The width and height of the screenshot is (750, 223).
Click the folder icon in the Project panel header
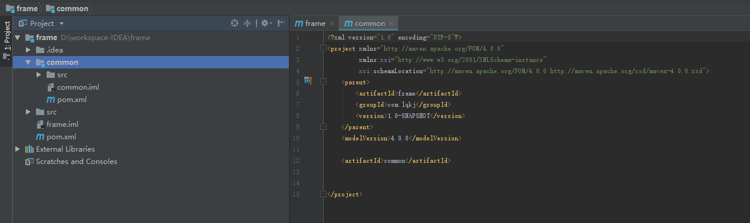coord(22,23)
